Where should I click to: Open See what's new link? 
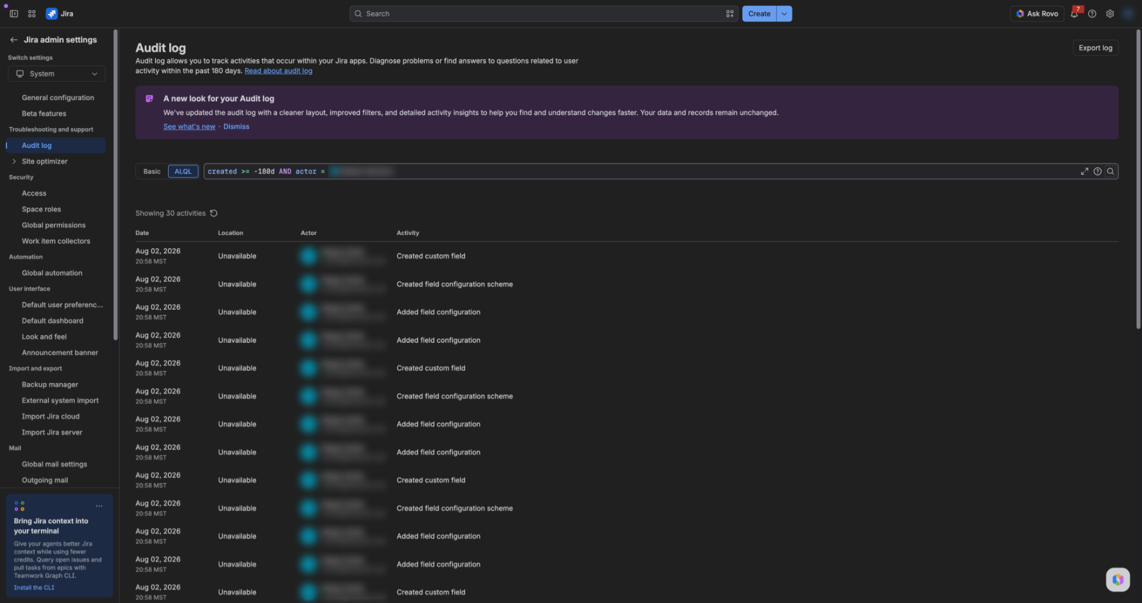point(189,126)
